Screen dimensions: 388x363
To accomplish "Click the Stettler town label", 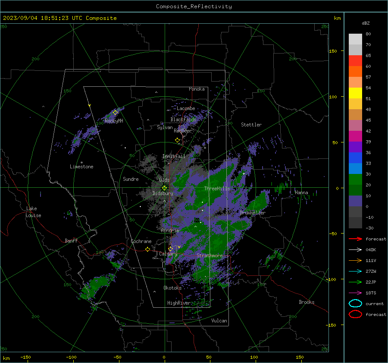I will click(x=251, y=125).
